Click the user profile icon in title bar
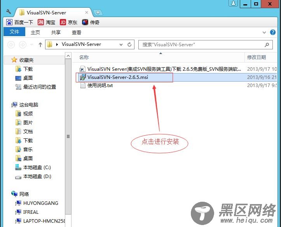 [x=233, y=3]
